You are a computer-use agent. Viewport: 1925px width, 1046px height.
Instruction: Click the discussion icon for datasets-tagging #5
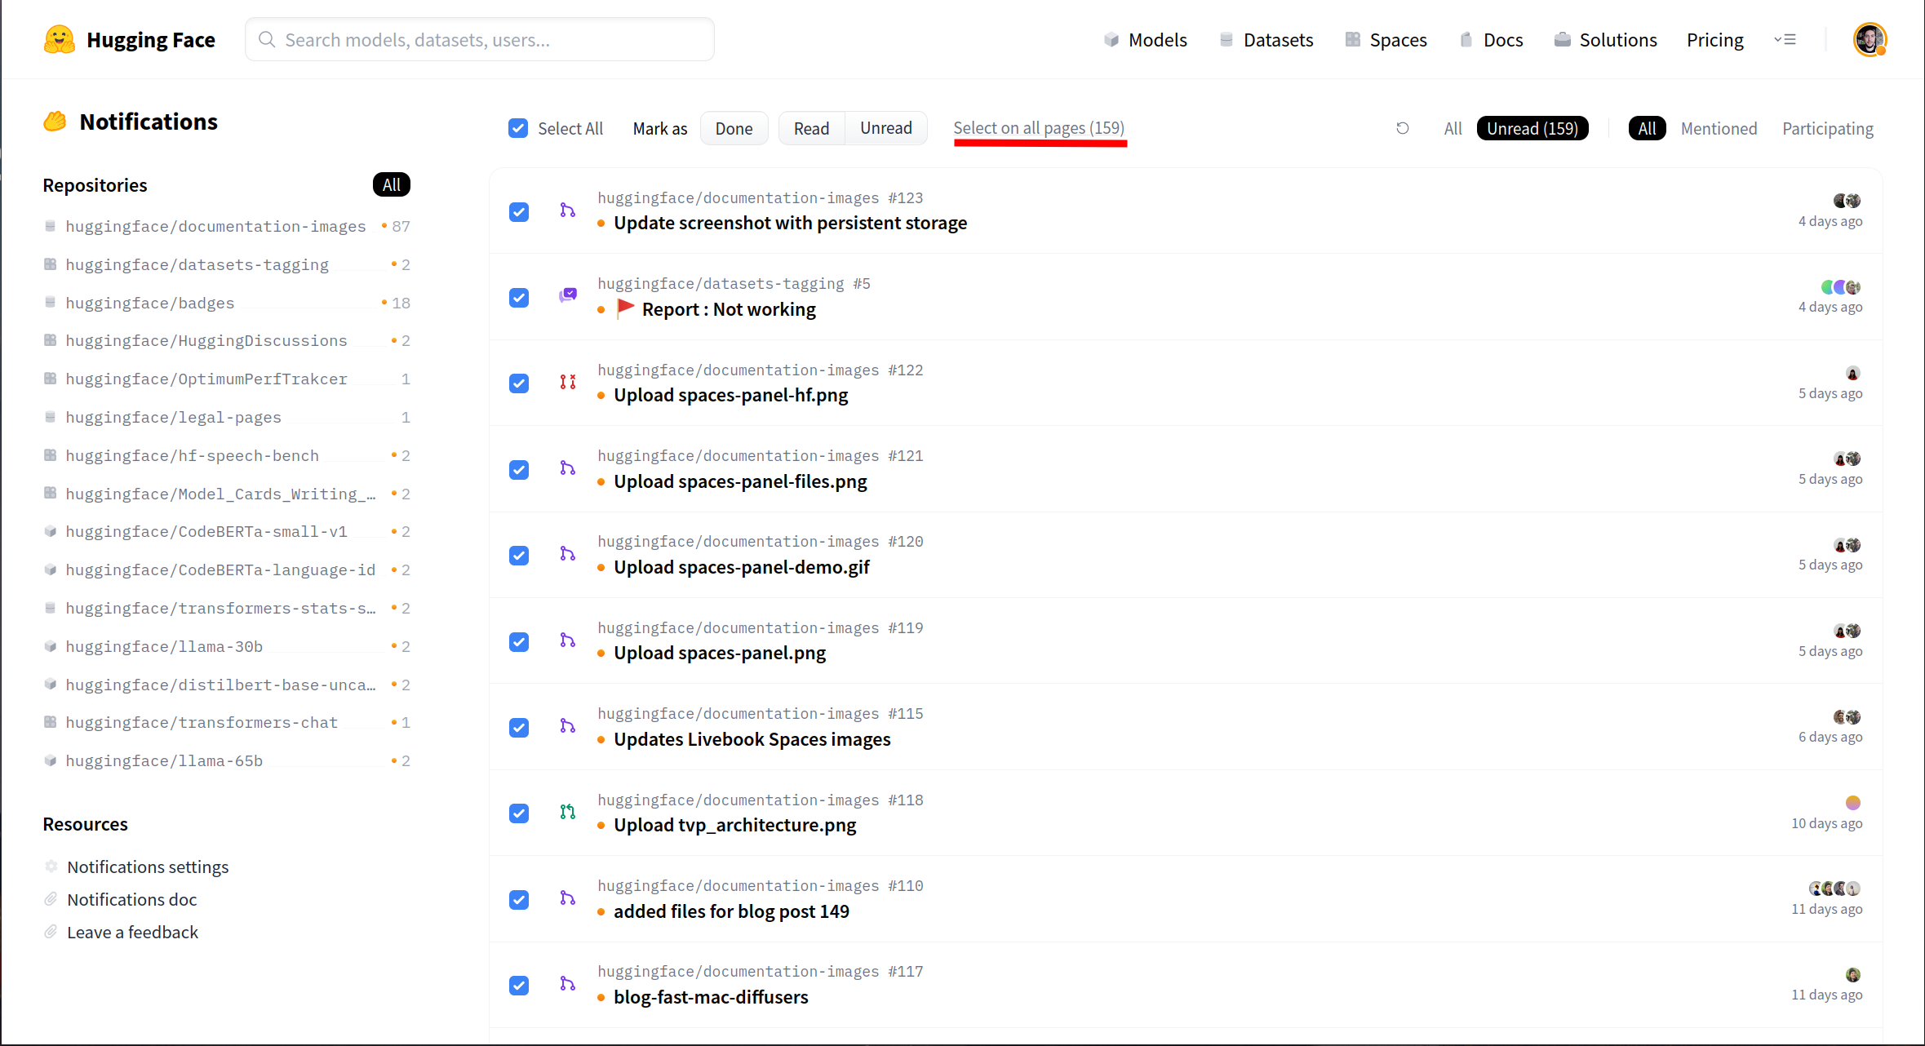coord(567,295)
